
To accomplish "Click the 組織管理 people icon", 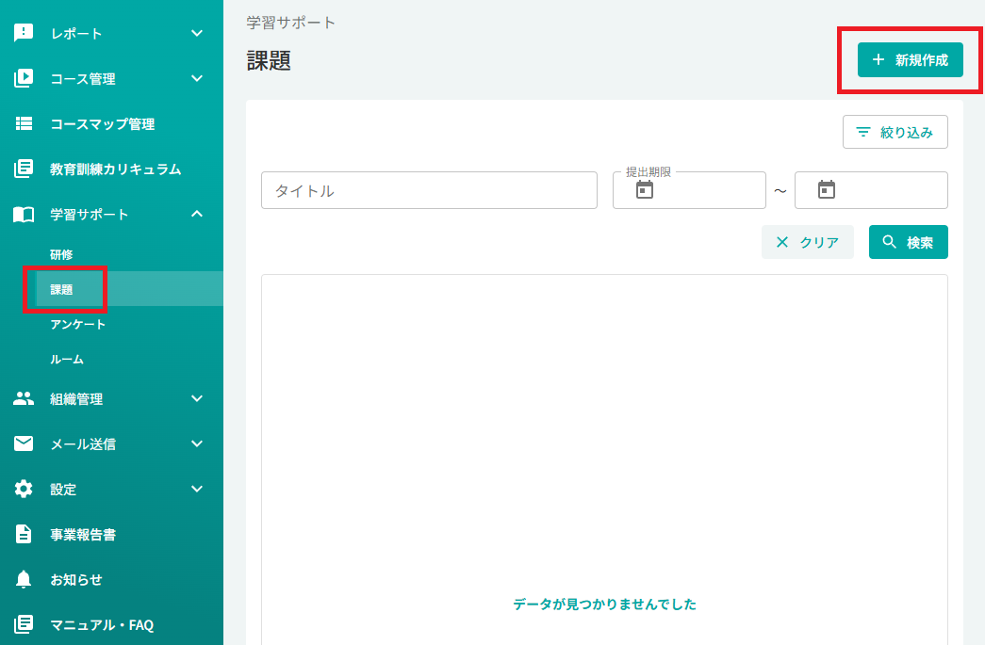I will 24,398.
